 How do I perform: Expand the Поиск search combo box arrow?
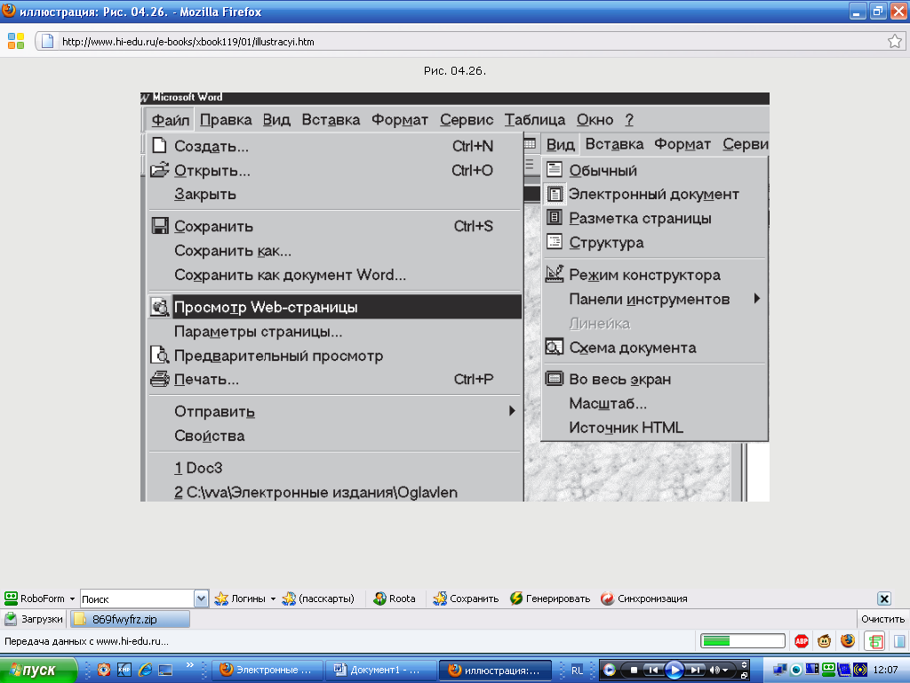201,599
